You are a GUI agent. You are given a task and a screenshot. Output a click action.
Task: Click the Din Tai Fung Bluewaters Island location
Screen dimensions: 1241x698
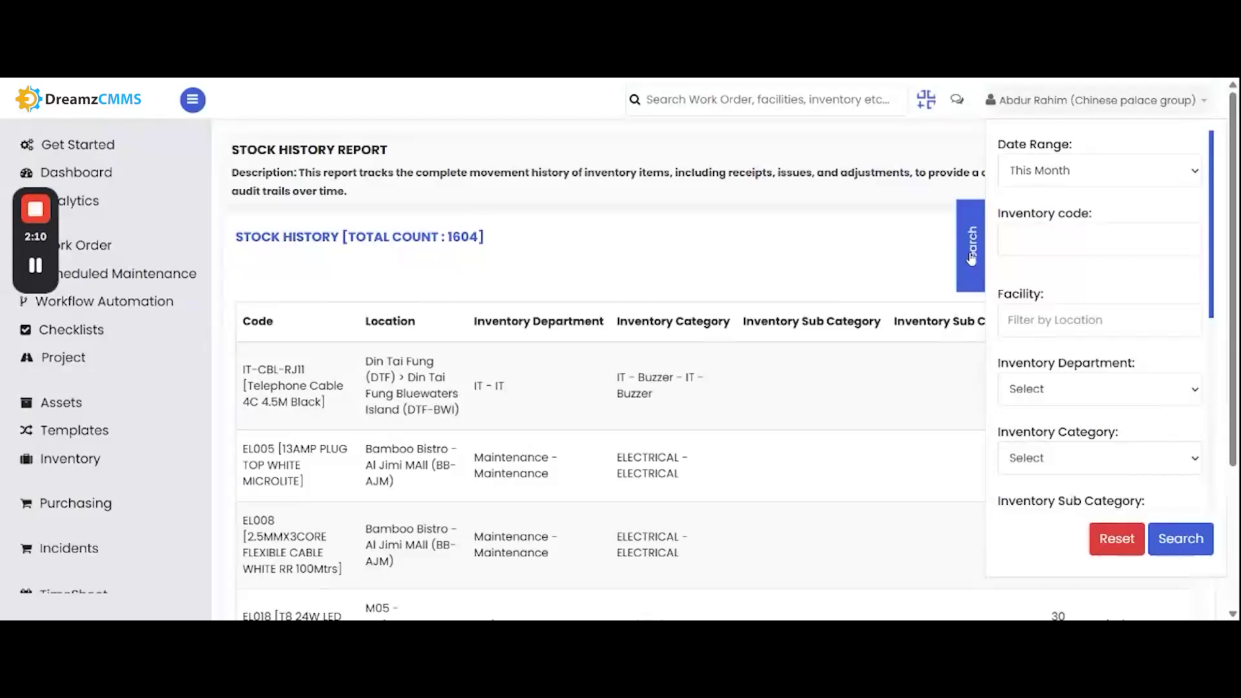pos(412,385)
